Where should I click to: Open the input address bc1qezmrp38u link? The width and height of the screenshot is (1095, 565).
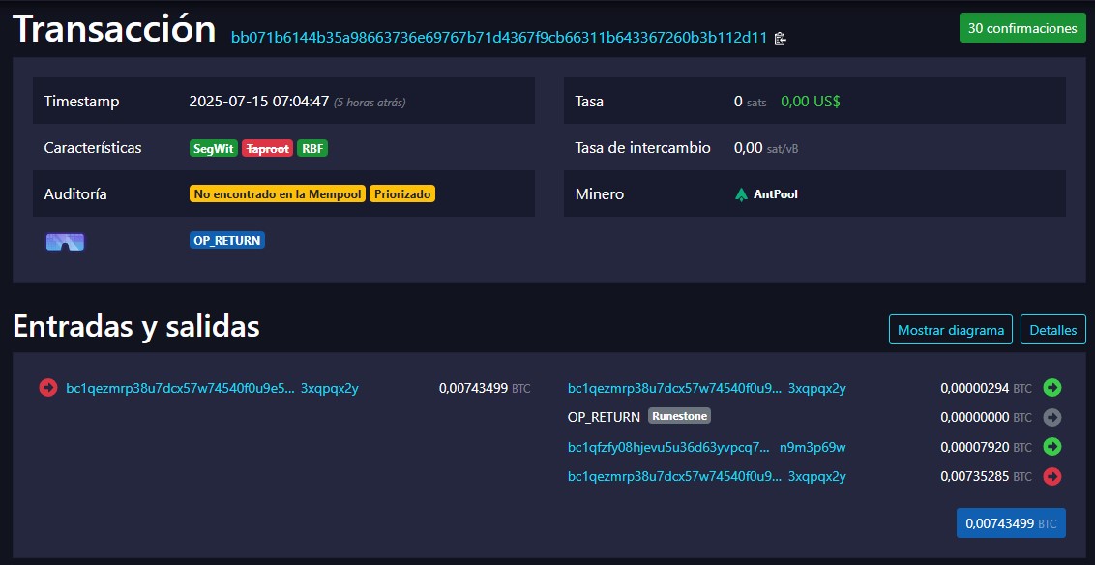coord(212,389)
